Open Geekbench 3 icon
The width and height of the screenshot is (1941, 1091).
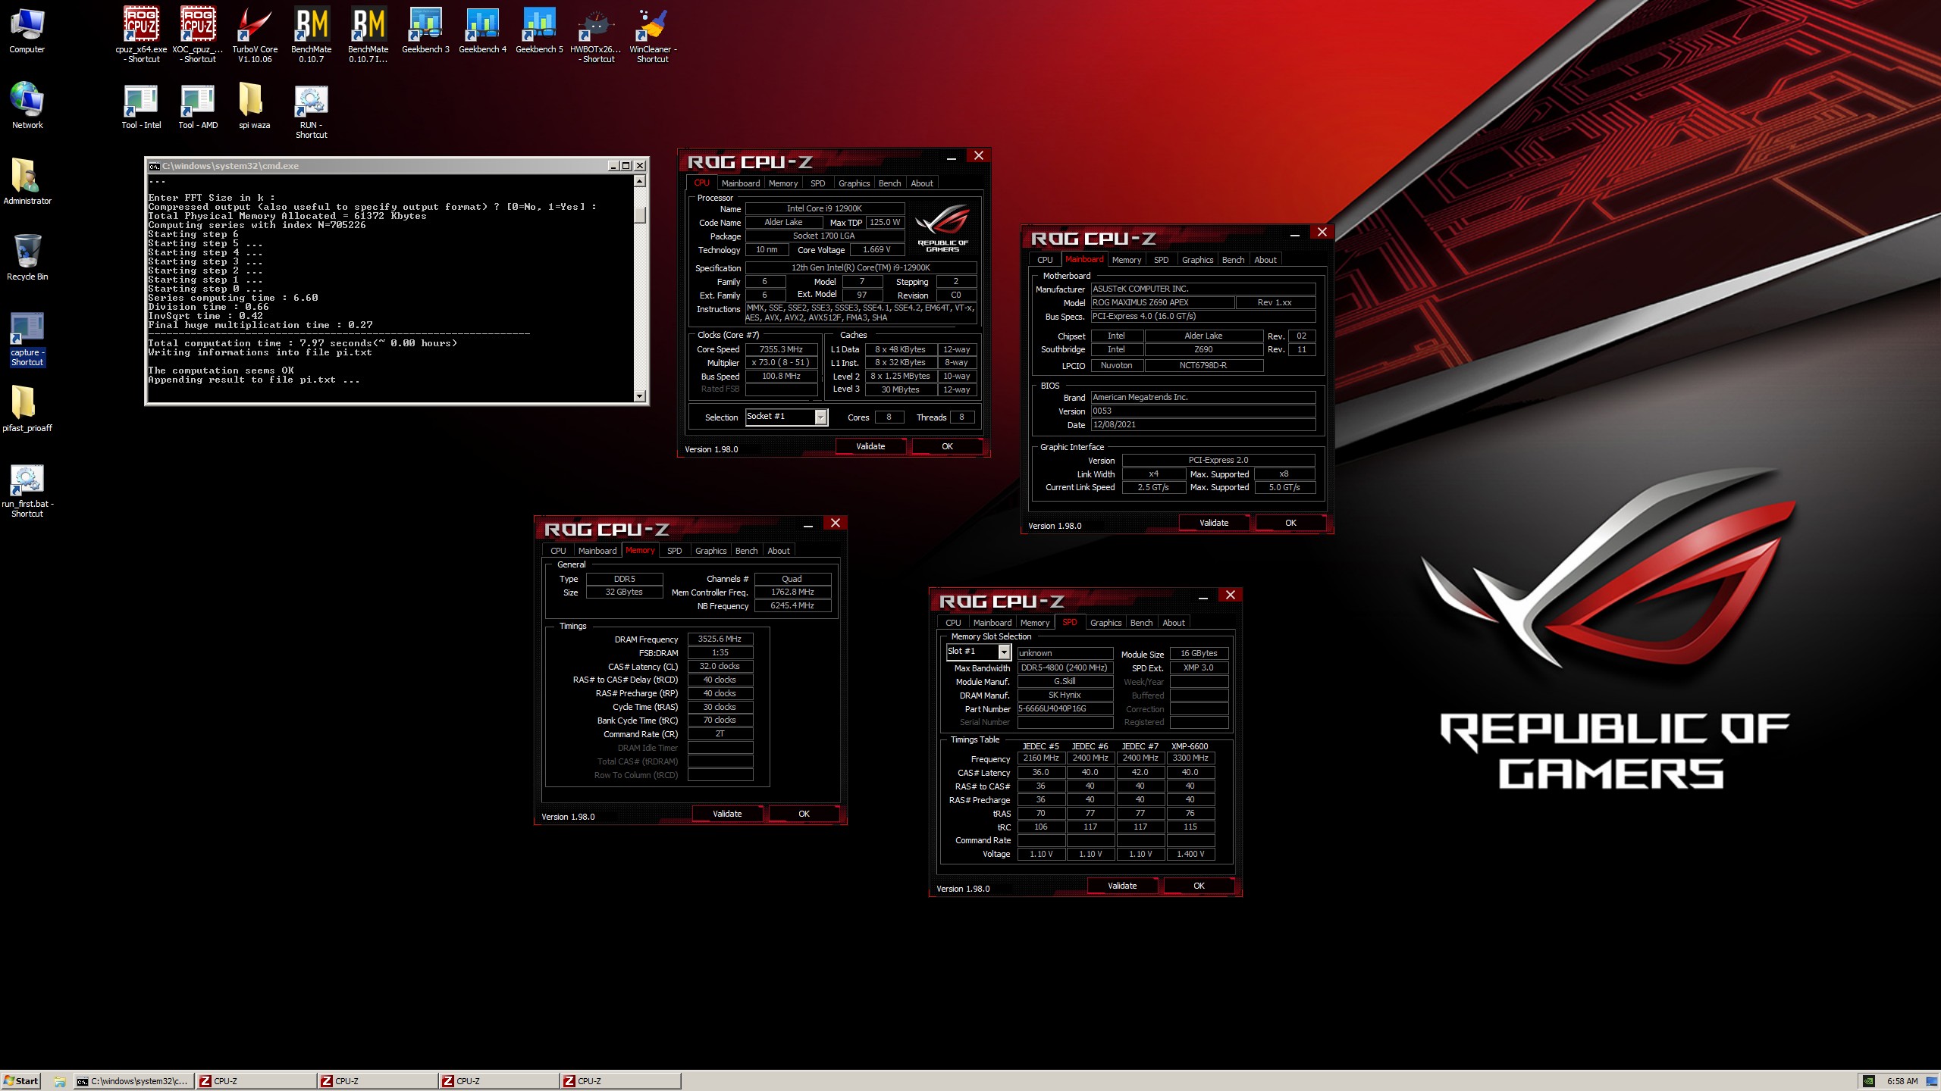425,30
